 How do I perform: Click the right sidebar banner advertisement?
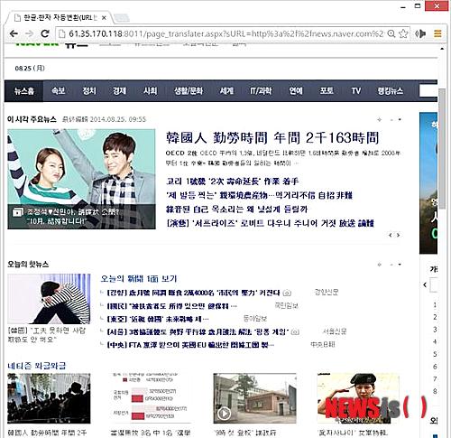(x=428, y=183)
